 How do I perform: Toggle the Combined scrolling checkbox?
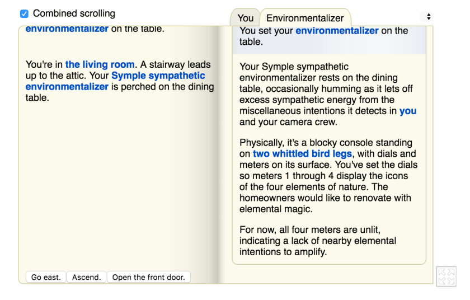pos(24,13)
